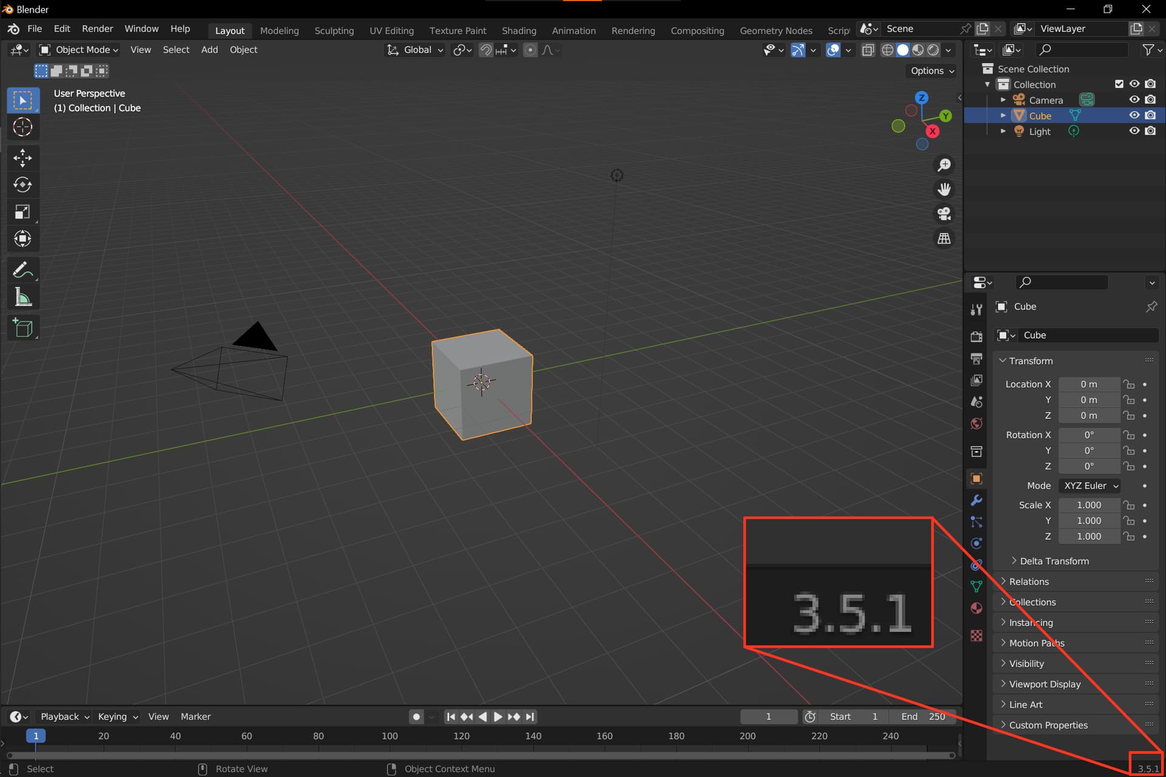Toggle camera view in viewport
The height and width of the screenshot is (777, 1166).
click(x=944, y=214)
